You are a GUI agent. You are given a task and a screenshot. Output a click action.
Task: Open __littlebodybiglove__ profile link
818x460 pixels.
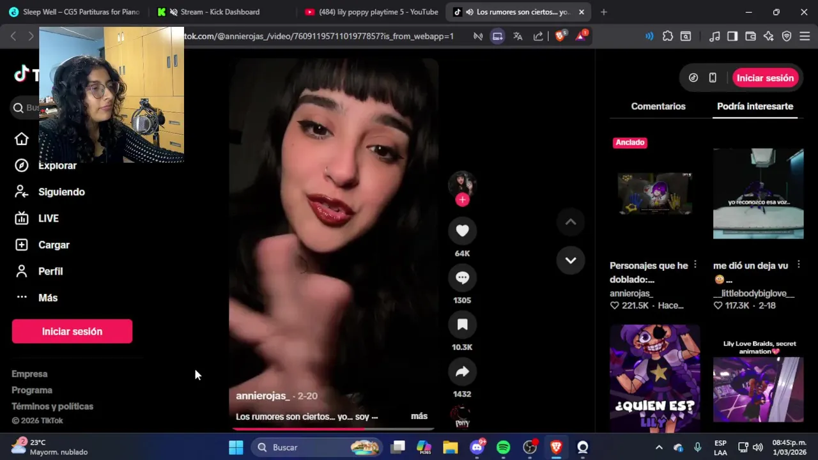(x=754, y=293)
